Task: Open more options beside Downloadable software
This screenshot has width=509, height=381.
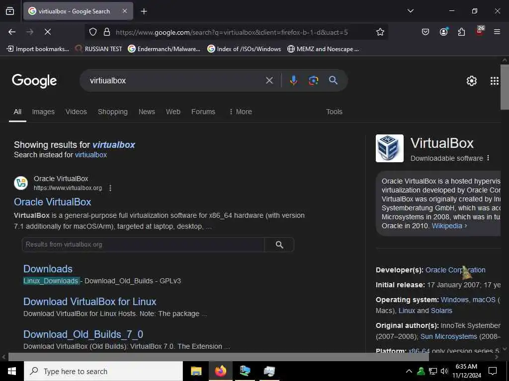Action: point(488,158)
